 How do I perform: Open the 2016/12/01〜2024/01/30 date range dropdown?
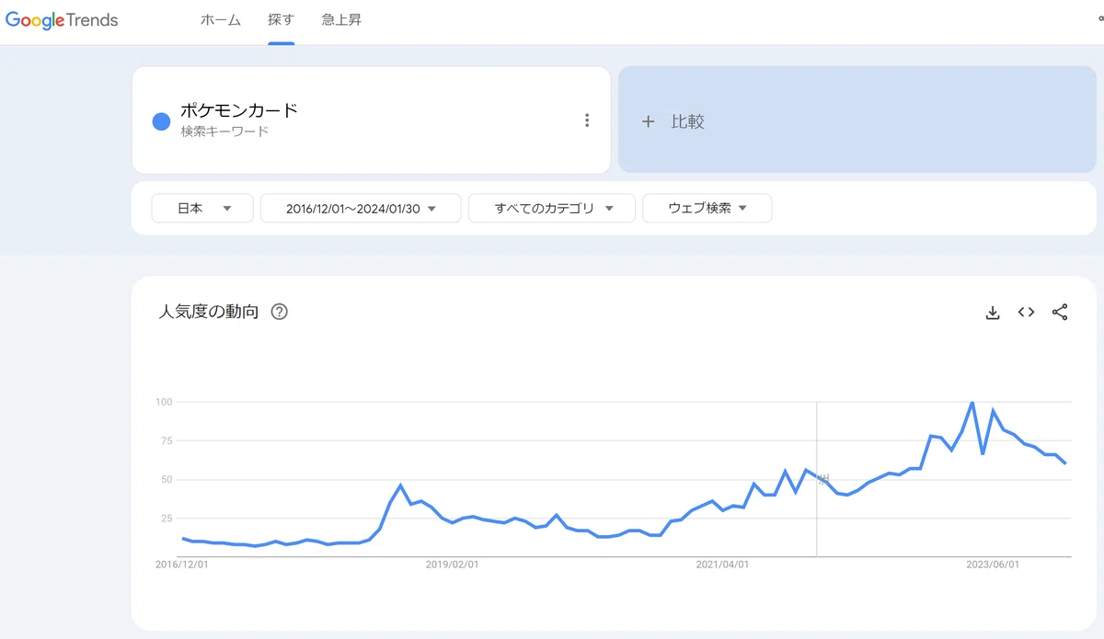point(361,209)
